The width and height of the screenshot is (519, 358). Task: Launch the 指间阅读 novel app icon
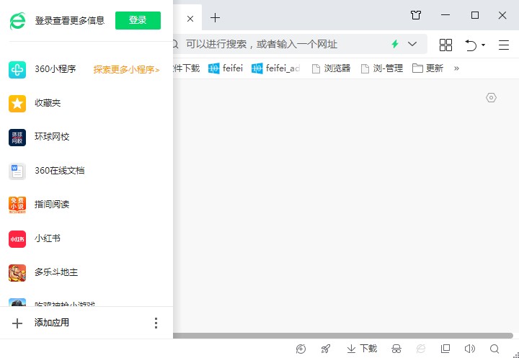17,205
